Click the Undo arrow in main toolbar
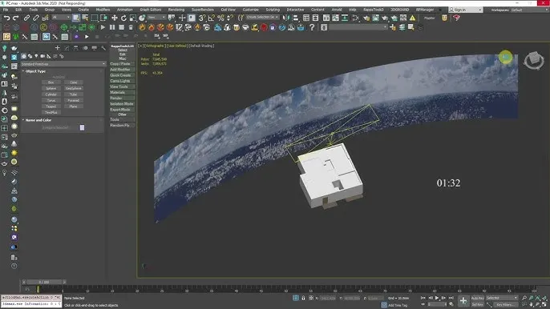 (6, 18)
